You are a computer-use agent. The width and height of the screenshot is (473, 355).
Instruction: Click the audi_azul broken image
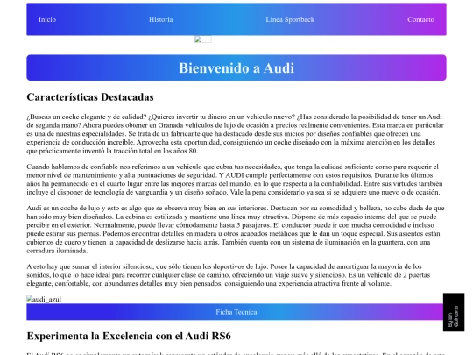44,299
